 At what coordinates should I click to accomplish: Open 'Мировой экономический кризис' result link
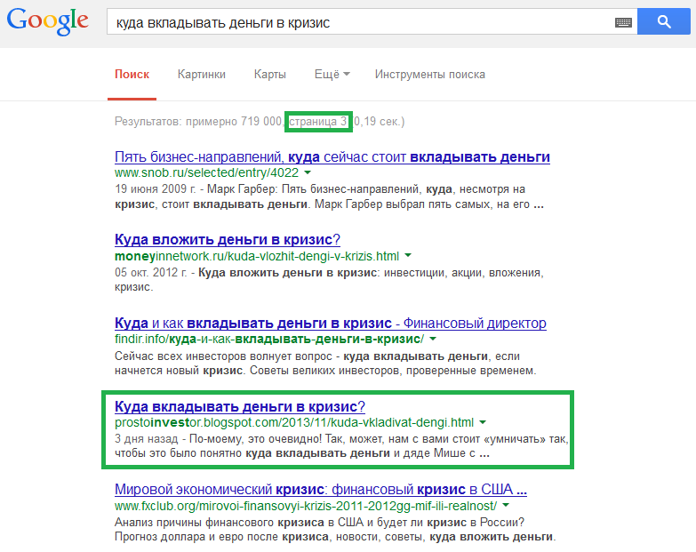(322, 490)
